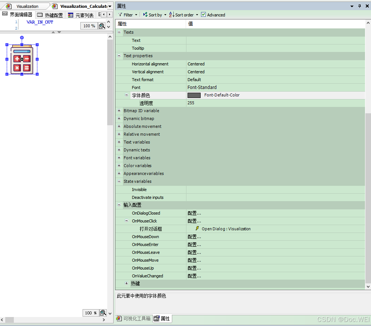
Task: Click 配置... for OnDialogClosed
Action: click(x=194, y=213)
